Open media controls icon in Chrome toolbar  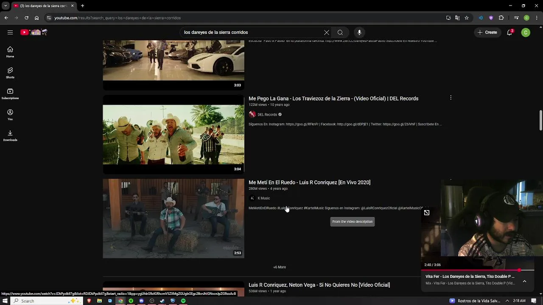516,18
